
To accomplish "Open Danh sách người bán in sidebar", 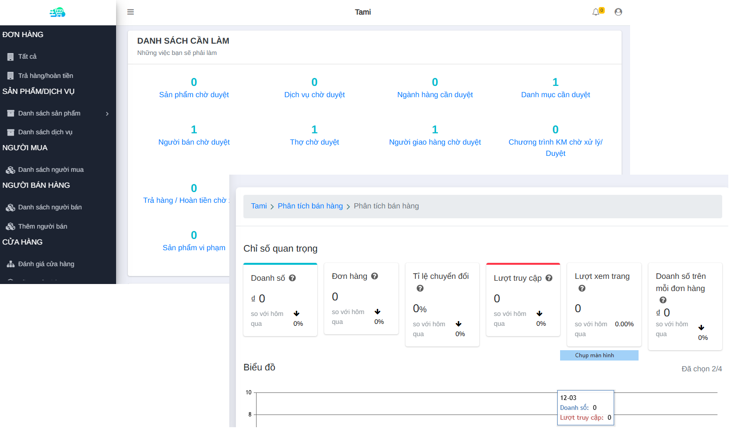I will [50, 207].
